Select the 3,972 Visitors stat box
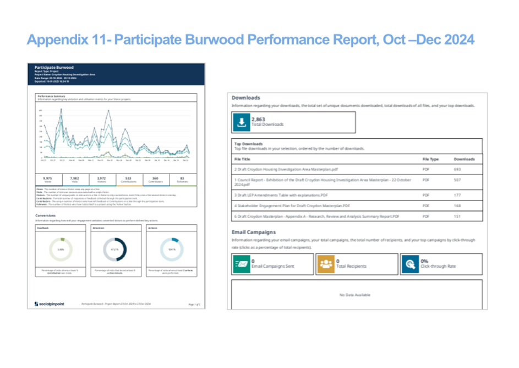This screenshot has height=368, width=519. (102, 180)
